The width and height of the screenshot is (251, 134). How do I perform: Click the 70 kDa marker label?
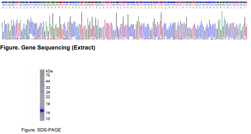tap(48, 75)
